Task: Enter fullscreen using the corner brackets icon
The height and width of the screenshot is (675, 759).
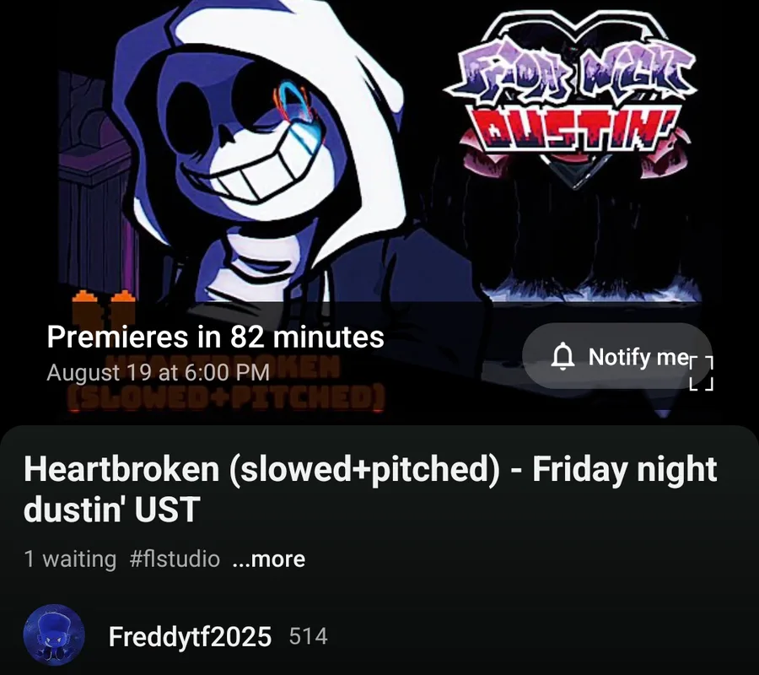Action: 701,373
